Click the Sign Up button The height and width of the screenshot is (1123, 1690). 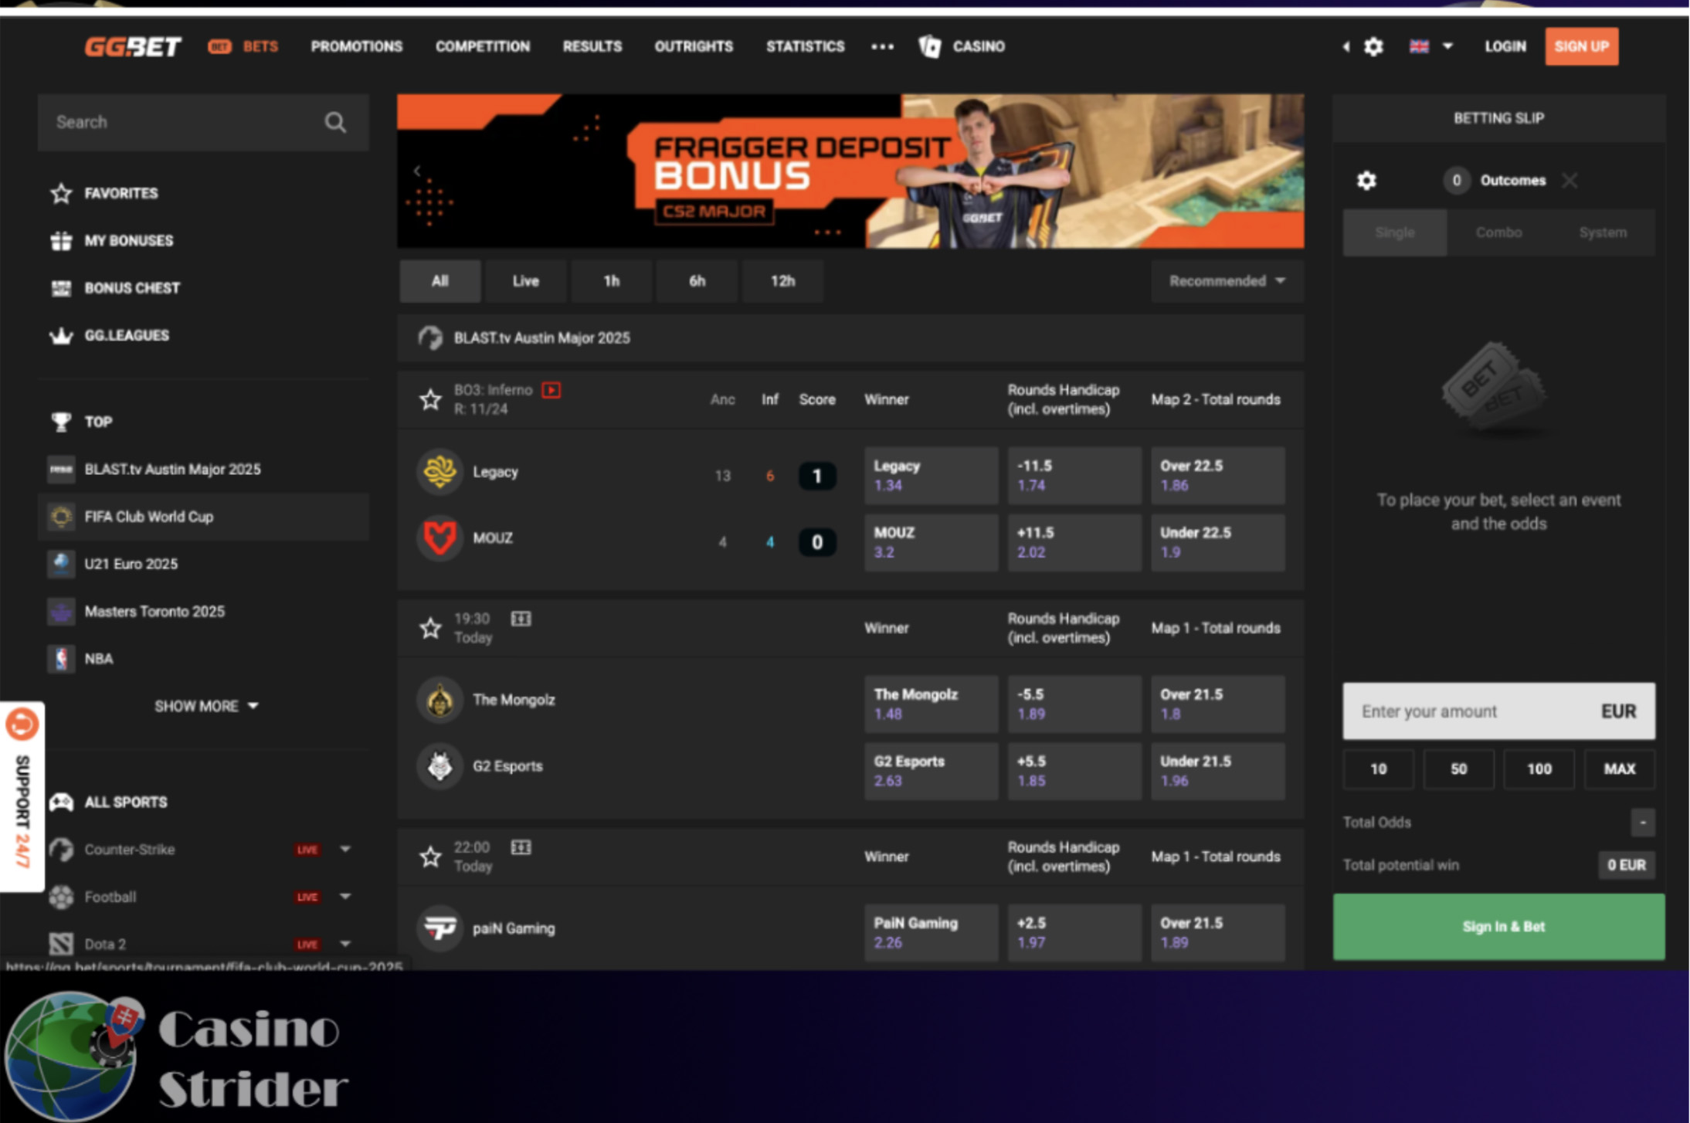point(1581,46)
